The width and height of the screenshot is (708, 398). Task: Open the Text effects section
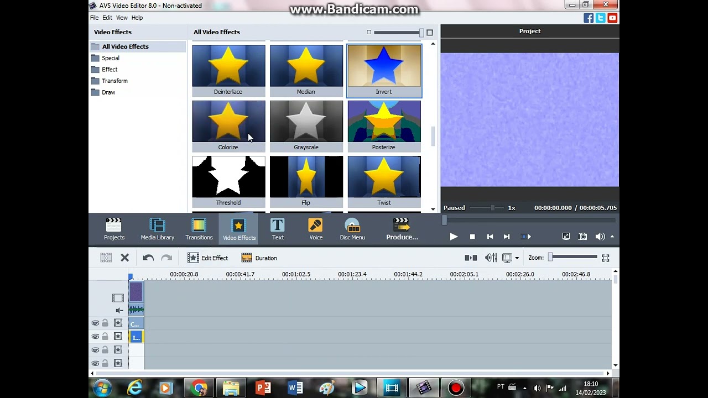pyautogui.click(x=278, y=229)
